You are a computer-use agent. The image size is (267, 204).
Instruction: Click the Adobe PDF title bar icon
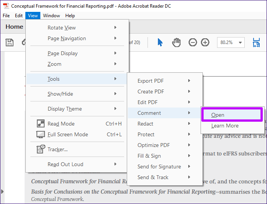coord(6,6)
